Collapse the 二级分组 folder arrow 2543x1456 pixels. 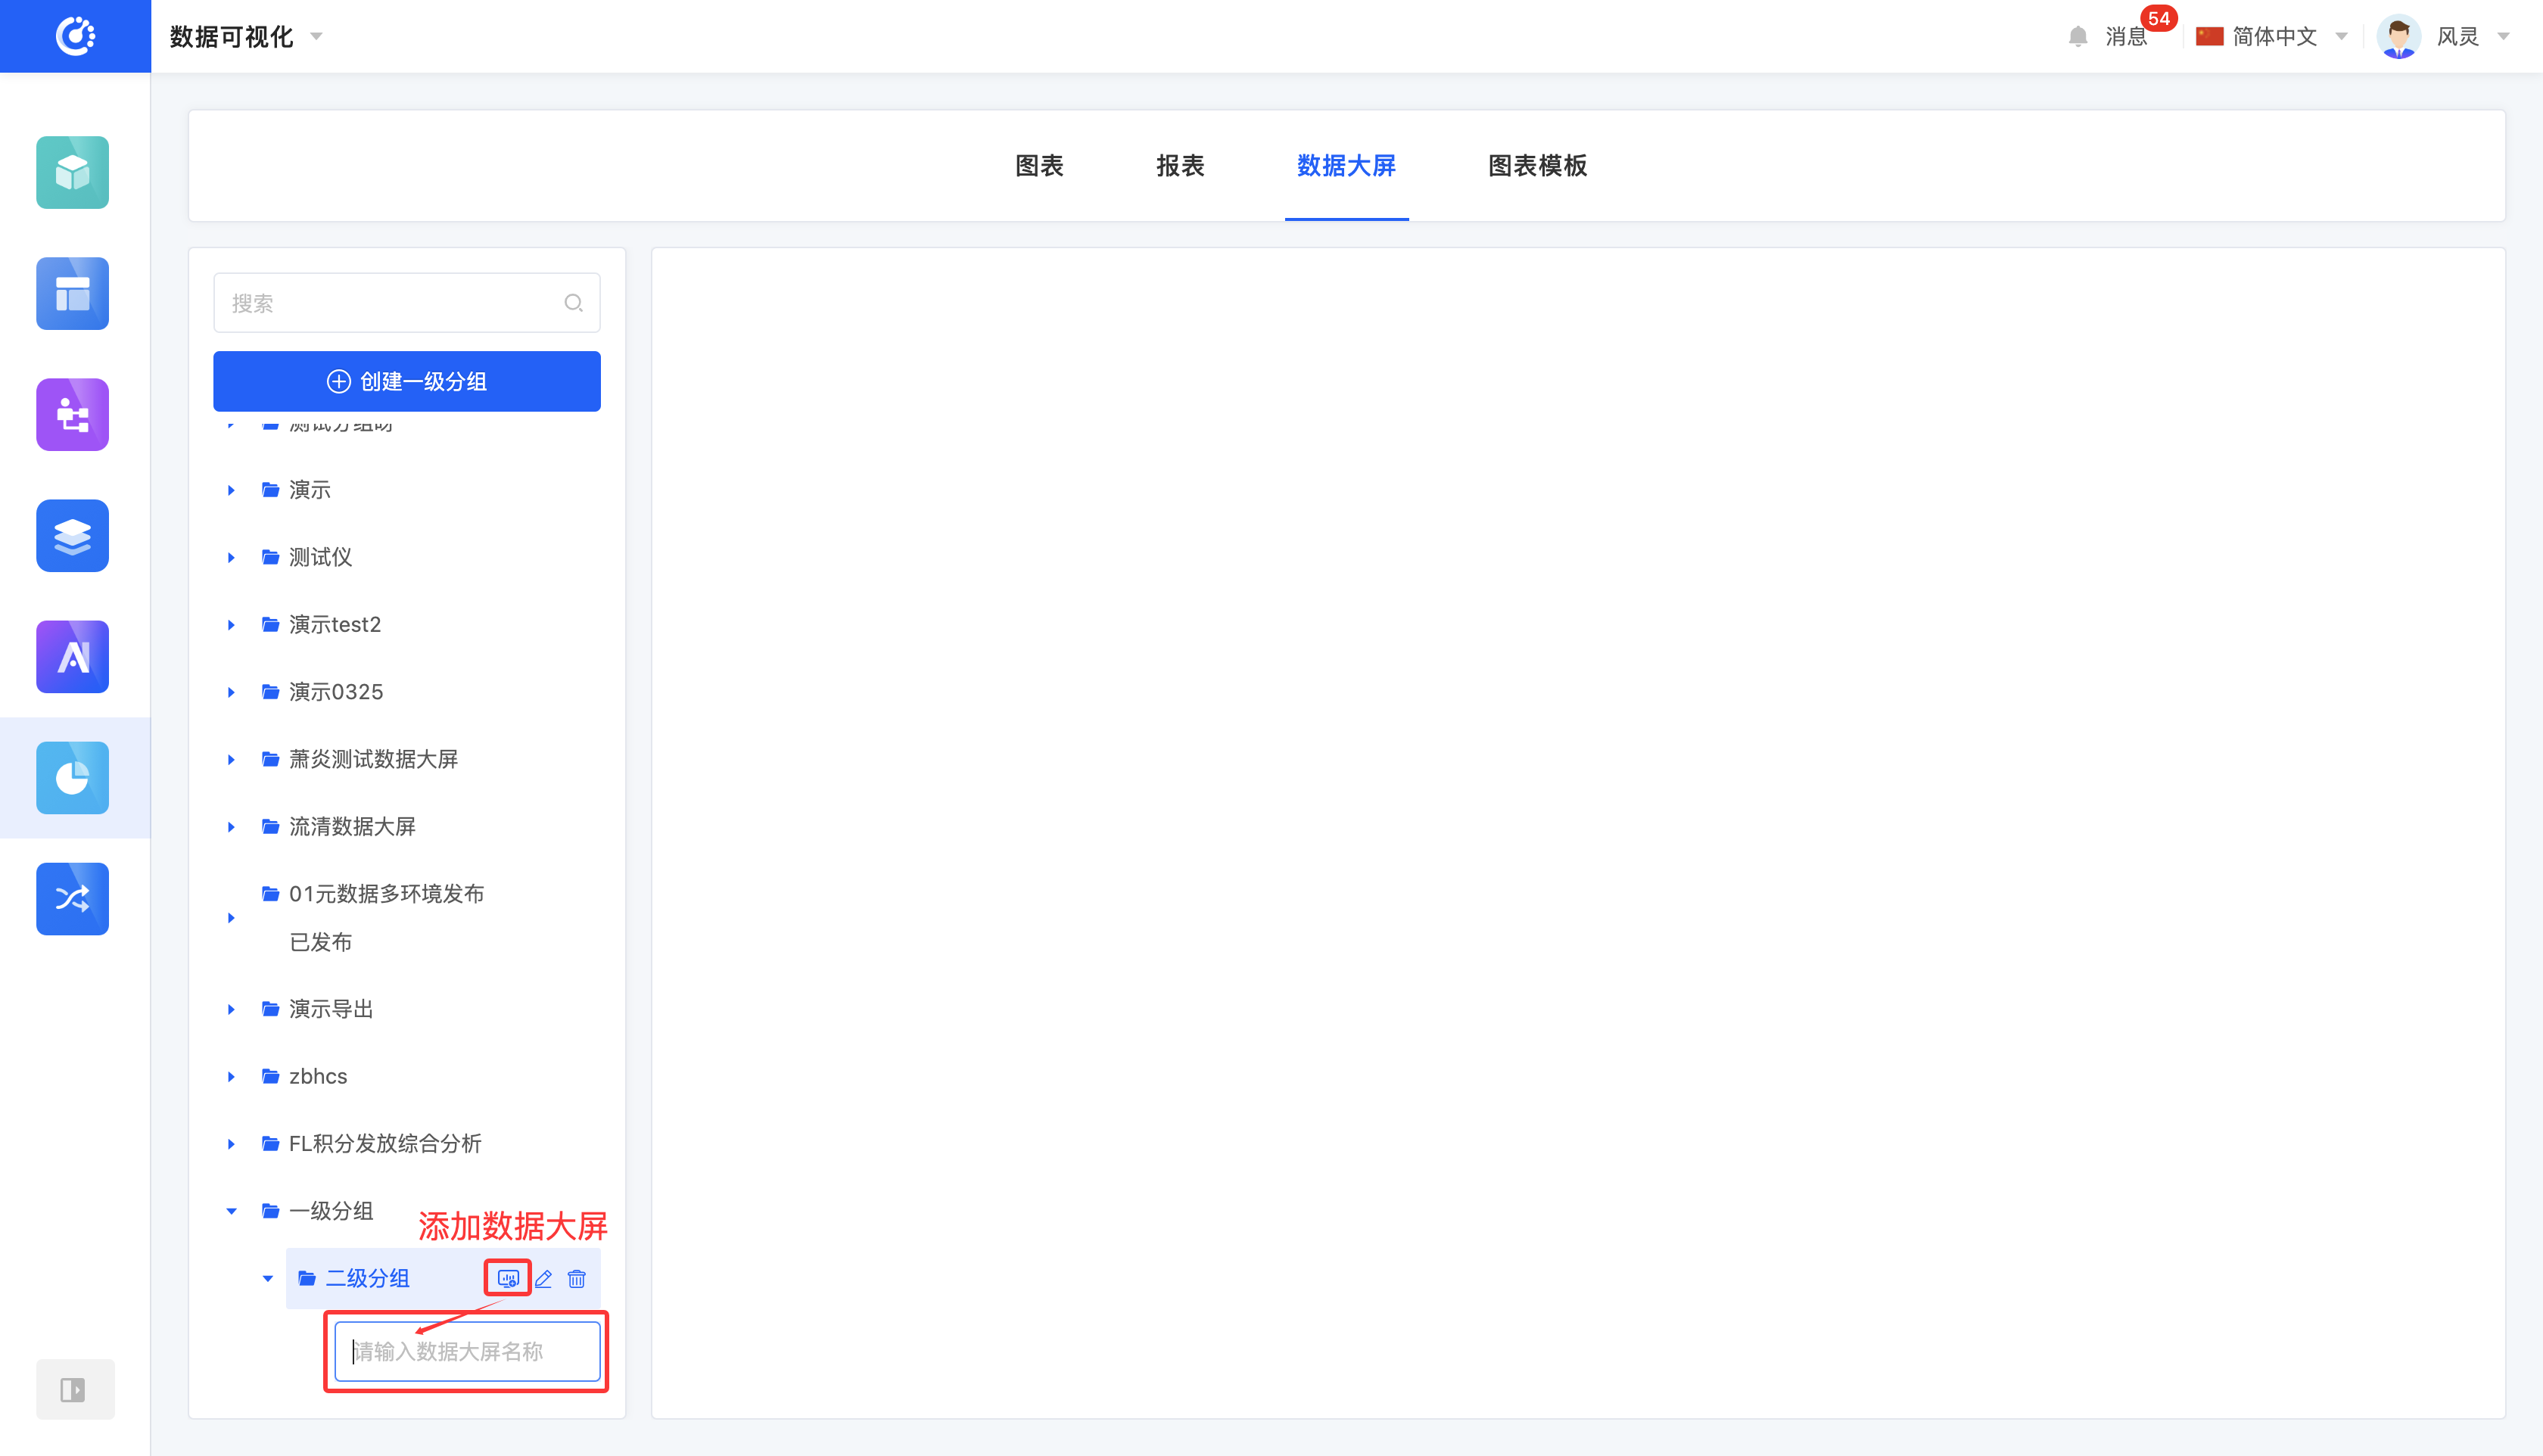tap(268, 1278)
